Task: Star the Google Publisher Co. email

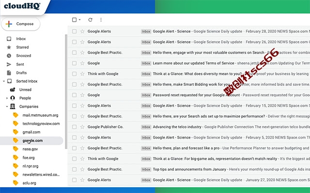Action: coord(82,127)
